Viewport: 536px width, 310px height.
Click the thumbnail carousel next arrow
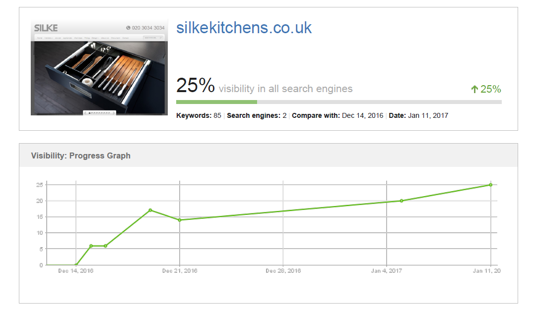click(x=114, y=113)
